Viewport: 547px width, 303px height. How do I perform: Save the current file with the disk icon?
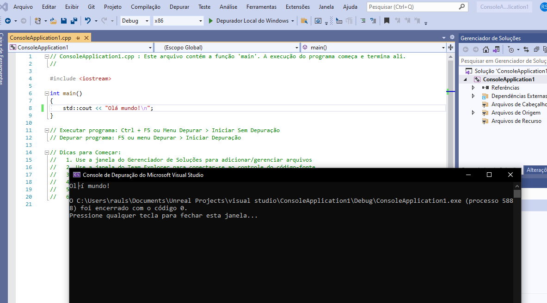[63, 21]
